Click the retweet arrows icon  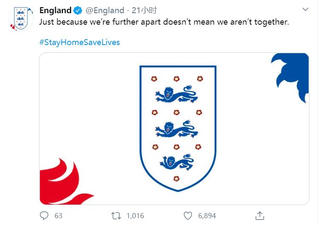point(115,216)
